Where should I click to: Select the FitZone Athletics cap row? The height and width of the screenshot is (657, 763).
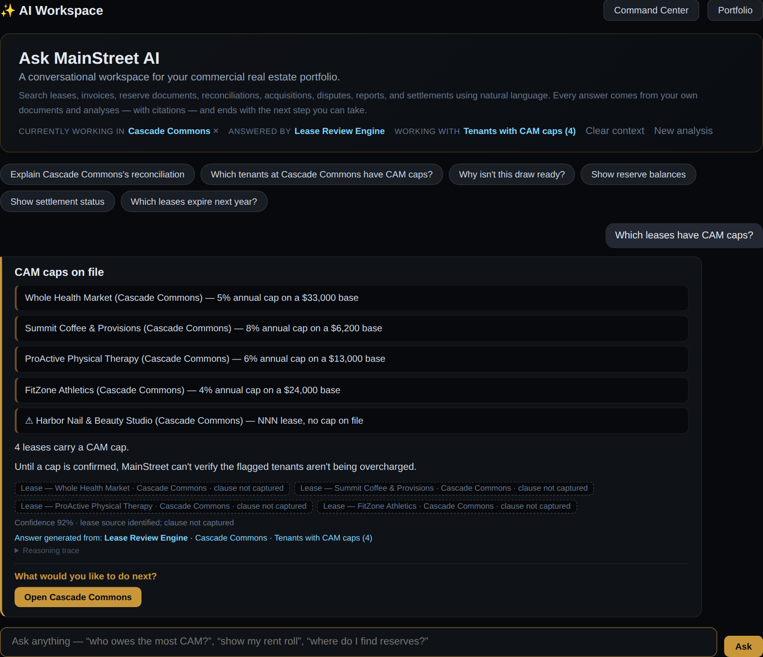pos(351,390)
